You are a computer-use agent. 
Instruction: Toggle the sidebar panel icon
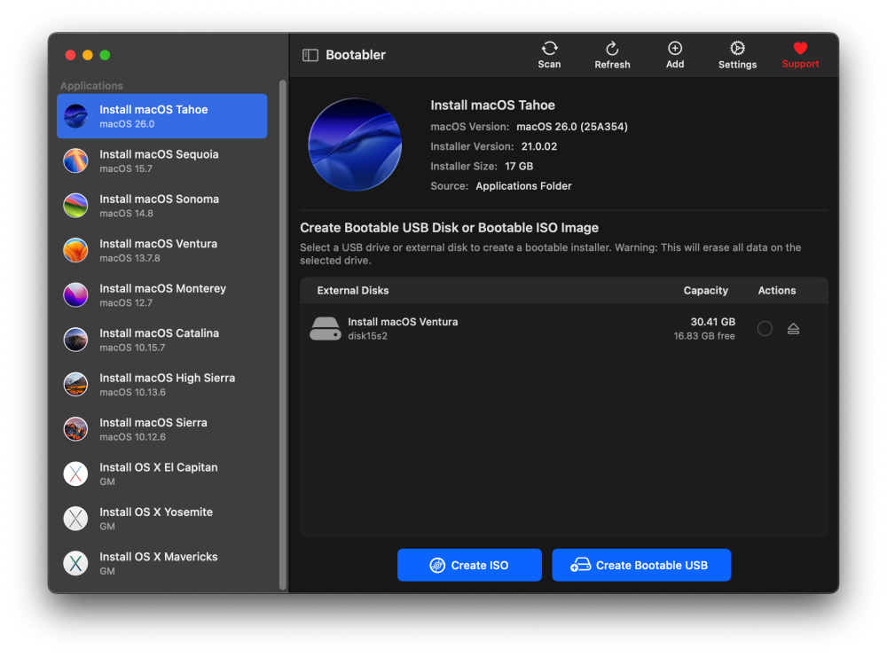310,55
